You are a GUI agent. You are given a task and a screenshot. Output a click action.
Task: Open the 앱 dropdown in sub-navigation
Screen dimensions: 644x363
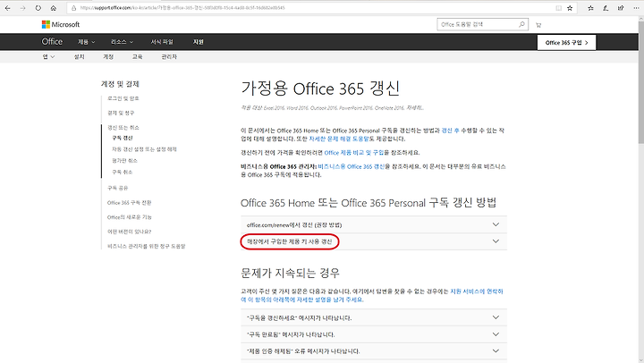[x=48, y=56]
